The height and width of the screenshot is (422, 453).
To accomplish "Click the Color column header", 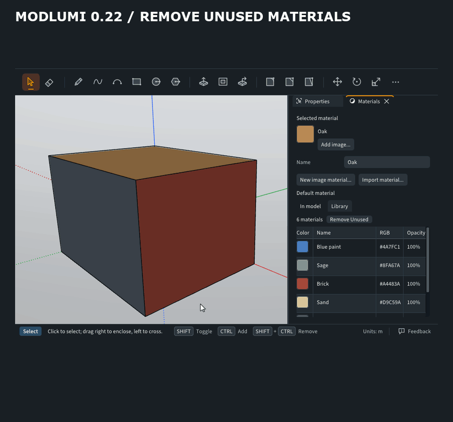I will click(x=303, y=233).
